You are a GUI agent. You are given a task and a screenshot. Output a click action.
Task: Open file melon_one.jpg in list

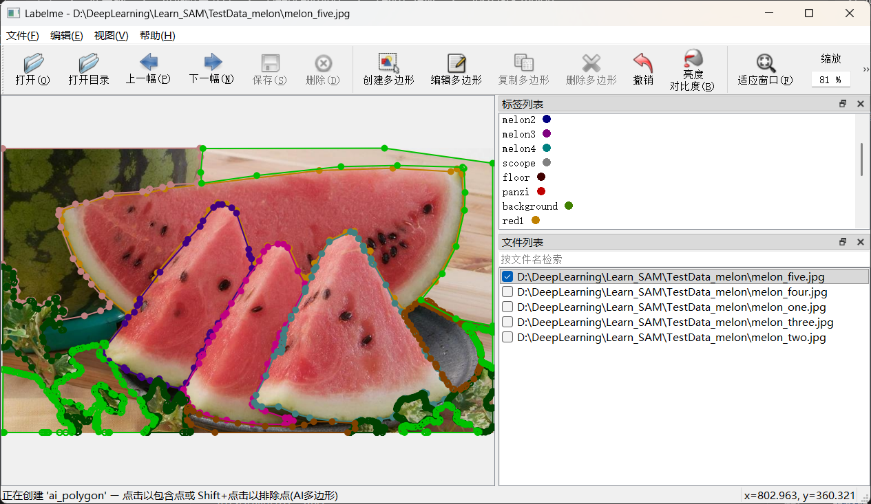click(x=671, y=307)
